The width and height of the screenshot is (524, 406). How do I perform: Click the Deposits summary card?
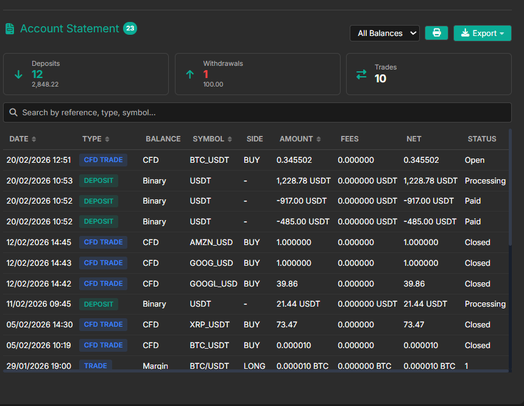click(85, 74)
